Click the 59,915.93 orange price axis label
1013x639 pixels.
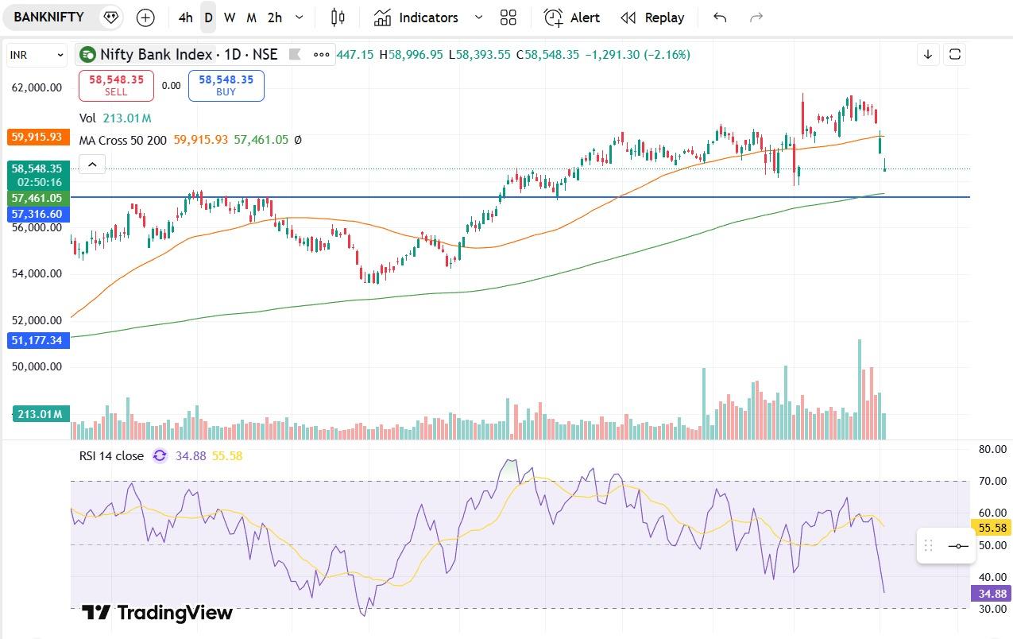37,137
